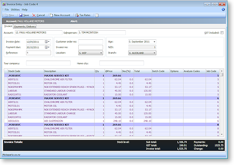Click the blue info icon
Viewport: 234px width, 165px height.
pos(223,10)
